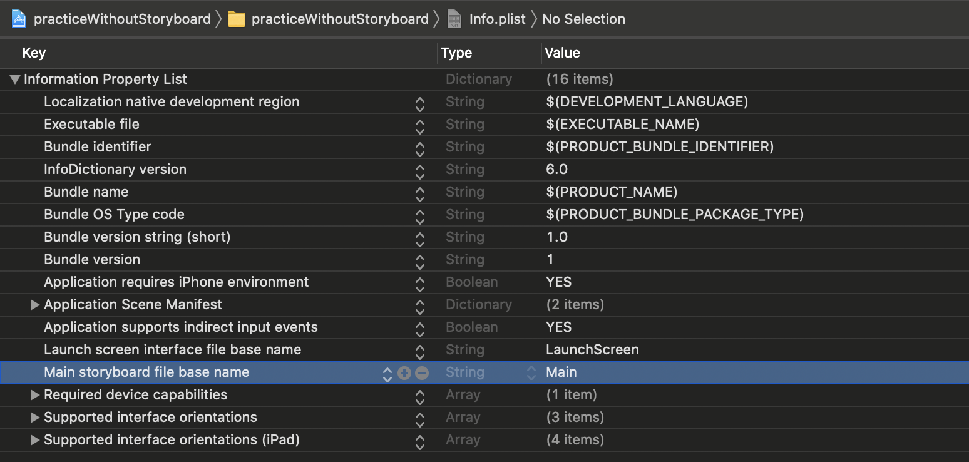Select the LaunchScreen value cell
The image size is (969, 462).
pyautogui.click(x=592, y=350)
